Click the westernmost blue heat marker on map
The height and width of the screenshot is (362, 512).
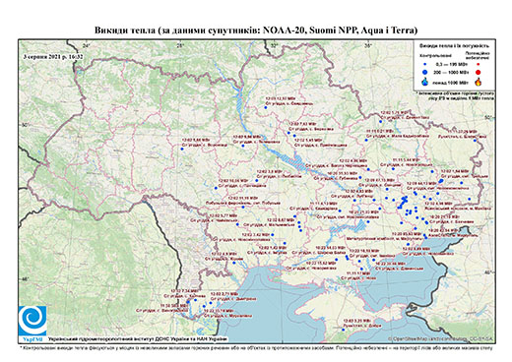[x=182, y=150]
